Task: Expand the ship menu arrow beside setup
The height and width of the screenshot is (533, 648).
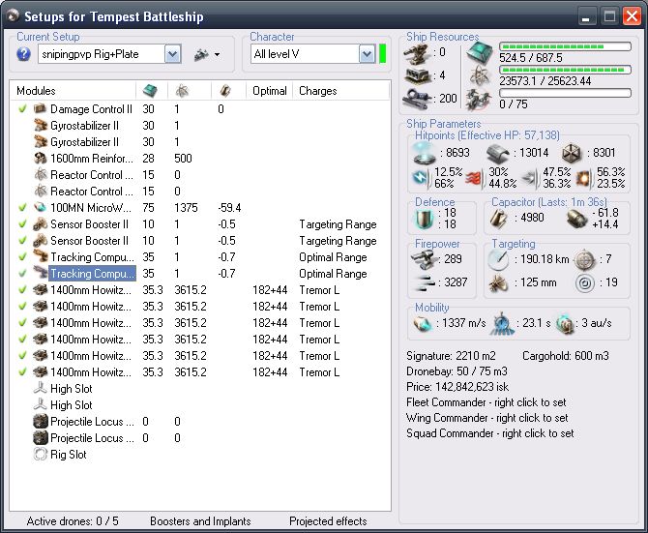Action: [217, 54]
